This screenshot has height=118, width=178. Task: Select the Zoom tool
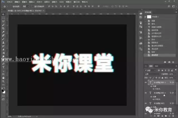(3, 81)
